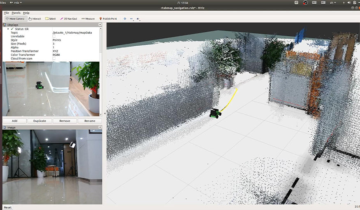The width and height of the screenshot is (360, 210).
Task: Open the Panels menu
Action: click(16, 13)
